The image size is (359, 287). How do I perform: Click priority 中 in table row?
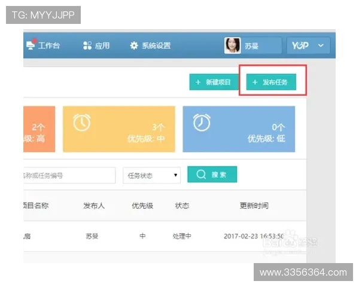(x=142, y=236)
